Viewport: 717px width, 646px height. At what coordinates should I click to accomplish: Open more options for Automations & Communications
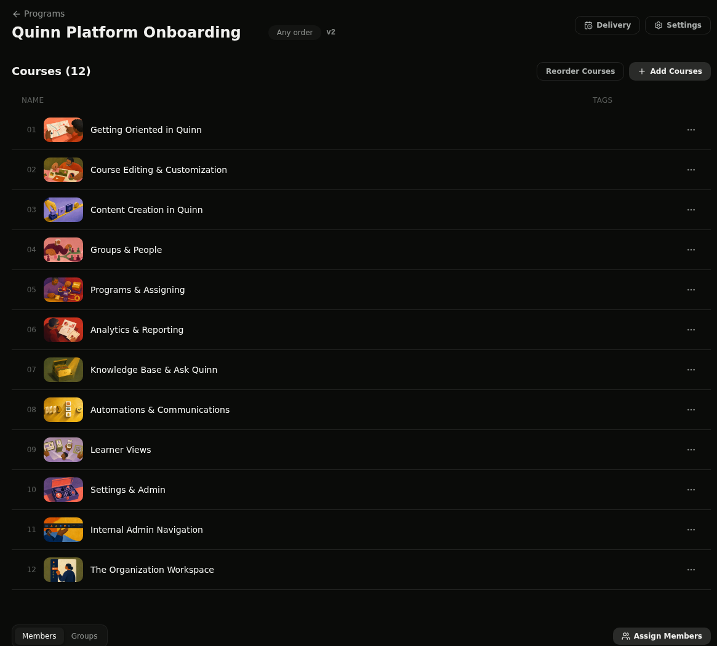(x=691, y=410)
